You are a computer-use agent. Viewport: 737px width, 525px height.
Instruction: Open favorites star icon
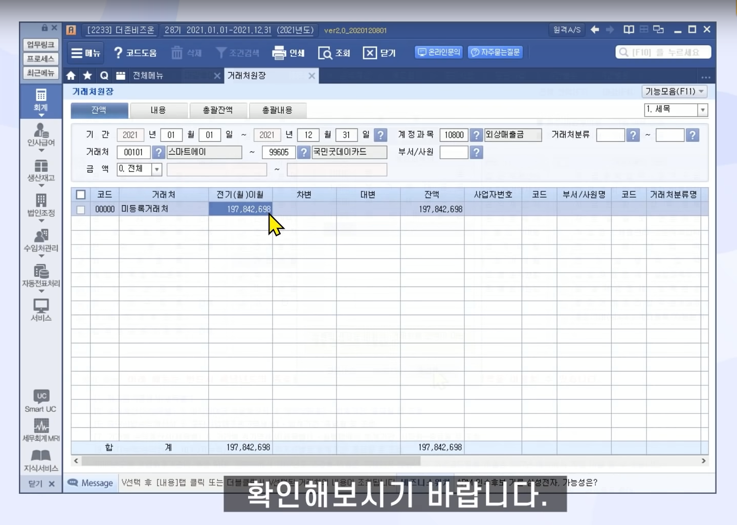point(87,76)
